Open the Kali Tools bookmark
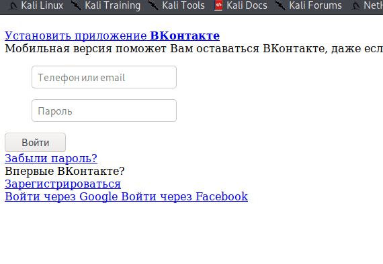This screenshot has width=383, height=264. pos(177,5)
